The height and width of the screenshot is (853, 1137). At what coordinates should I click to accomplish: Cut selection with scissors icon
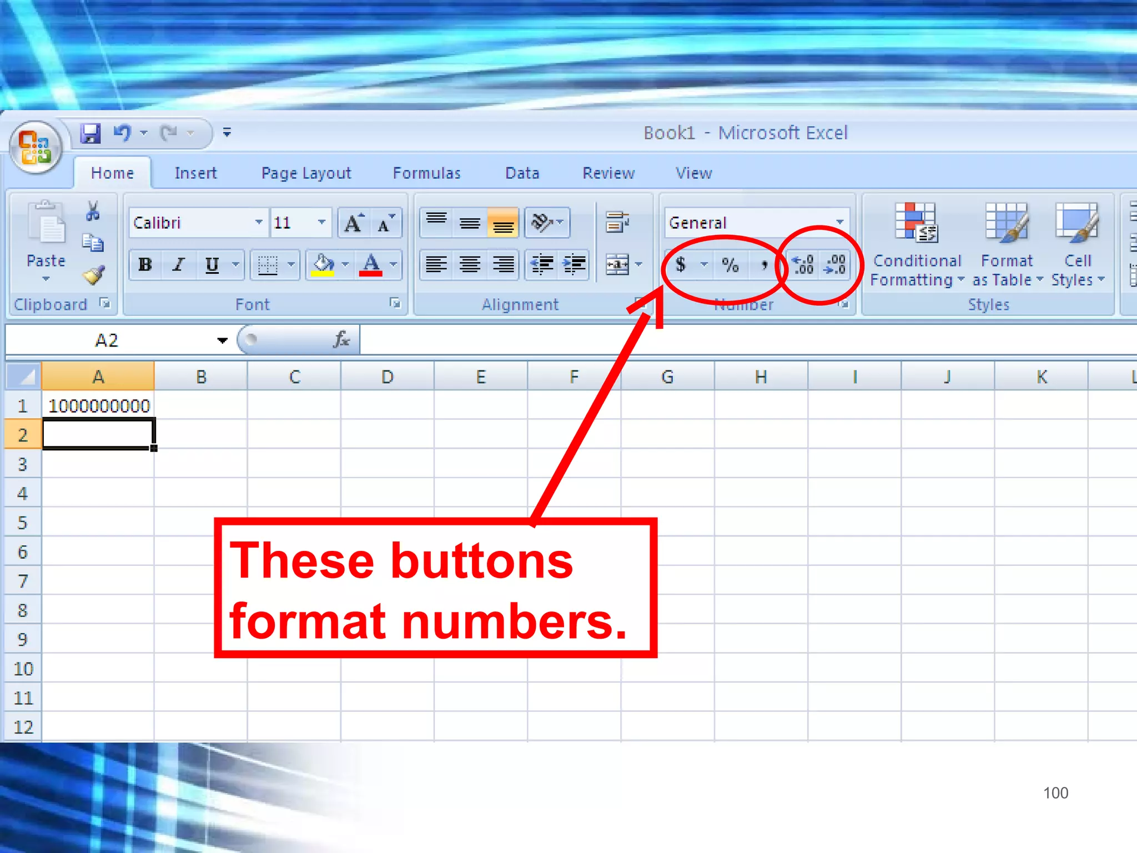[93, 211]
